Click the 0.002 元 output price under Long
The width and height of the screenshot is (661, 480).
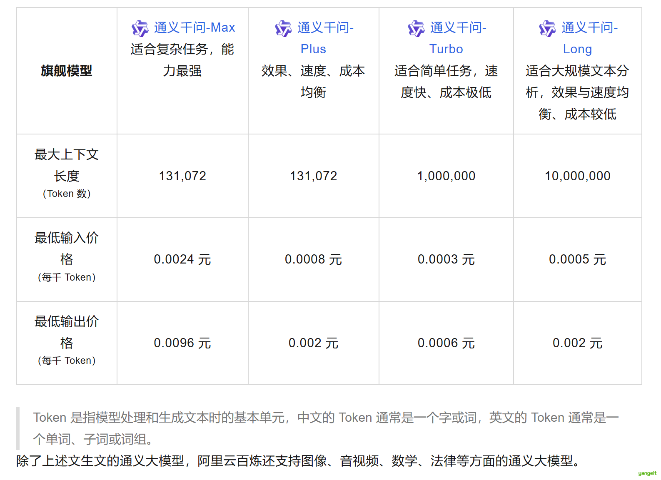pos(578,343)
